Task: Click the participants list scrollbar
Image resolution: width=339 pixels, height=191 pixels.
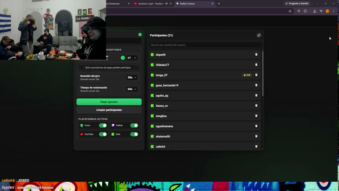Action: pyautogui.click(x=263, y=73)
